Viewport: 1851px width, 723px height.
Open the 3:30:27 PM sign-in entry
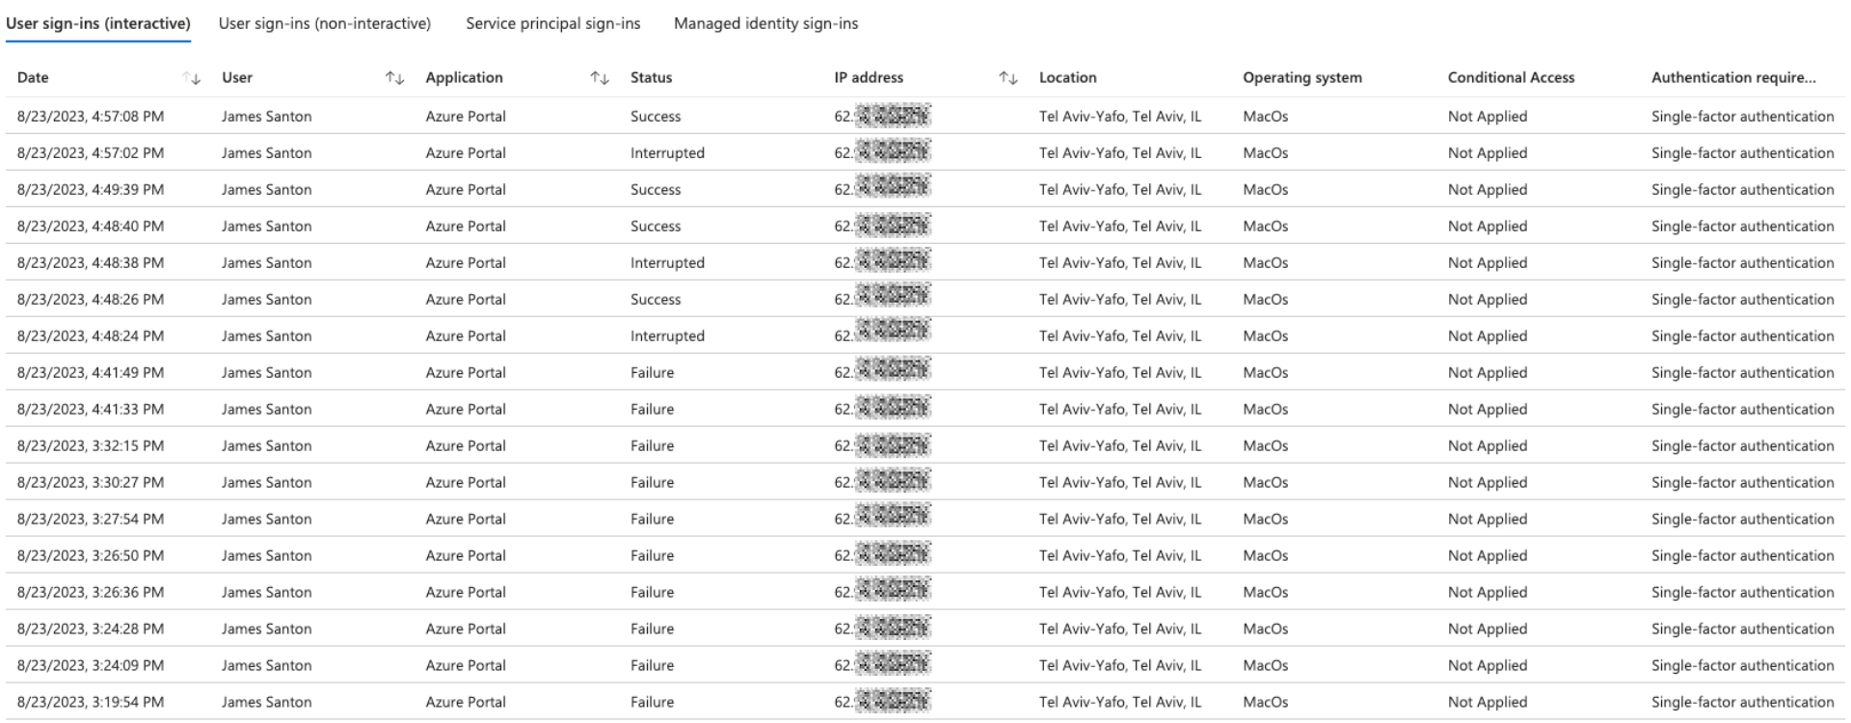925,482
